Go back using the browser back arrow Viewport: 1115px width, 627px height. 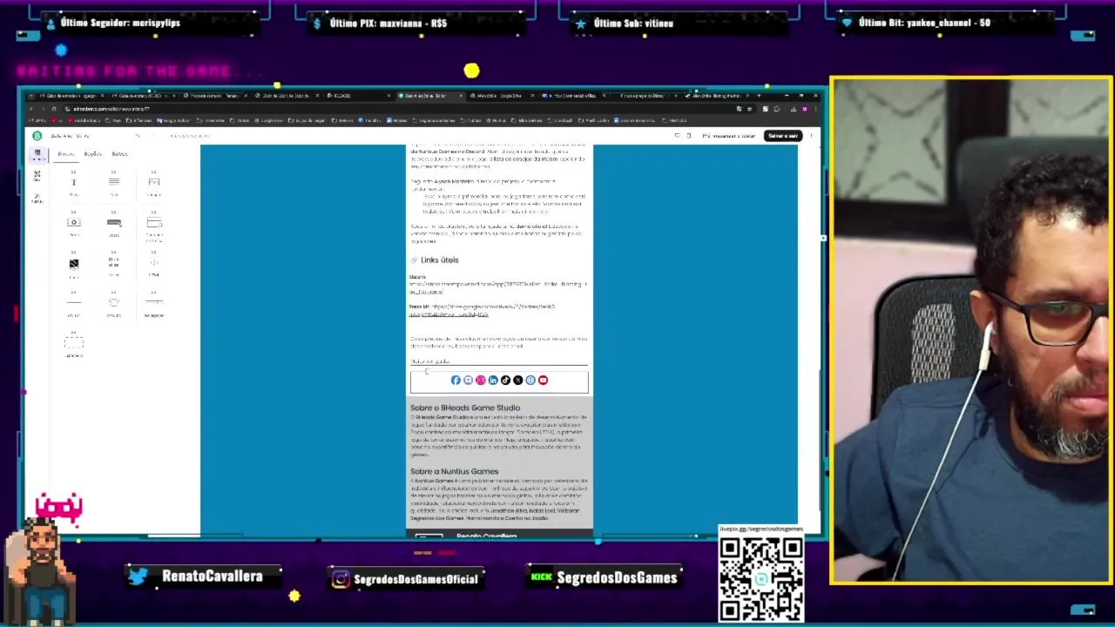click(31, 109)
